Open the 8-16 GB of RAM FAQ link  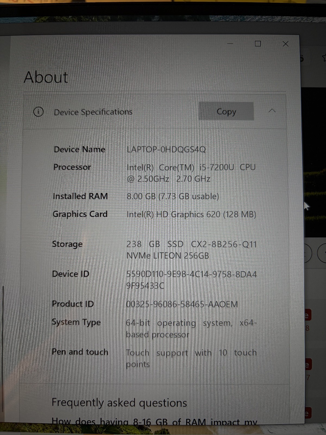coord(154,422)
